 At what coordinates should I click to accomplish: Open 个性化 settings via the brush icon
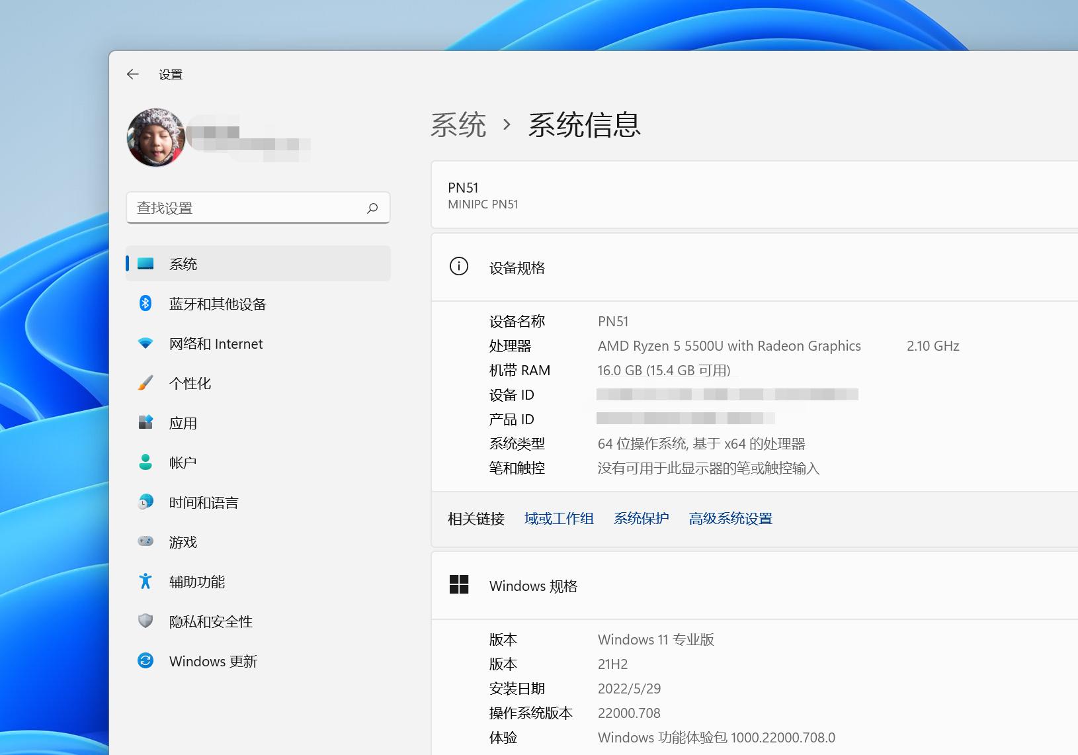[146, 382]
